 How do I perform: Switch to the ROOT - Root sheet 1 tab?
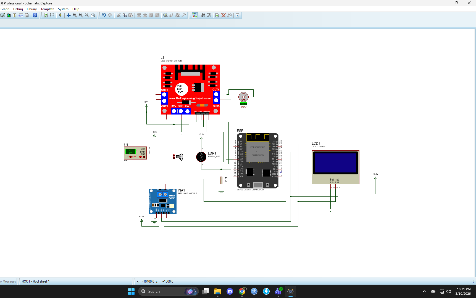(x=35, y=281)
